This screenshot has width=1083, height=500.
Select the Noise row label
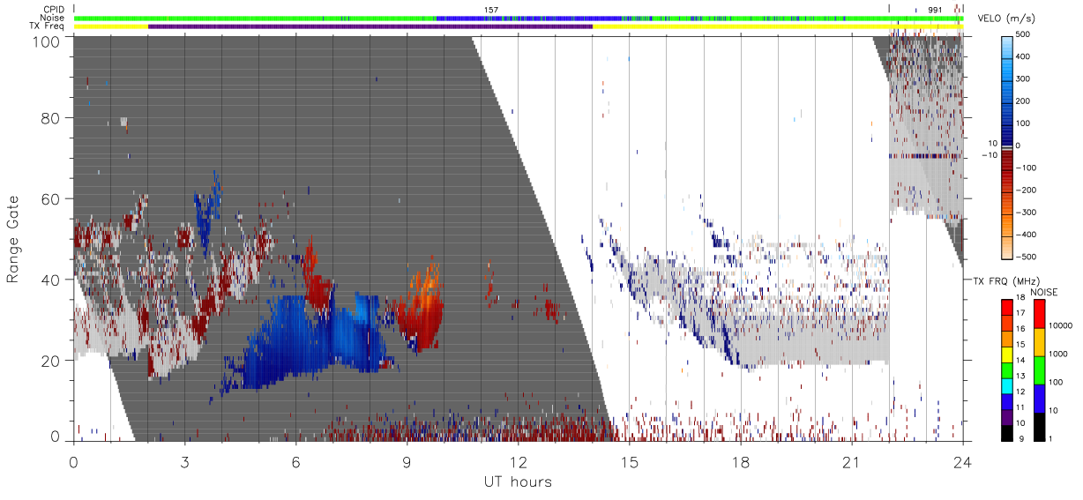click(53, 18)
